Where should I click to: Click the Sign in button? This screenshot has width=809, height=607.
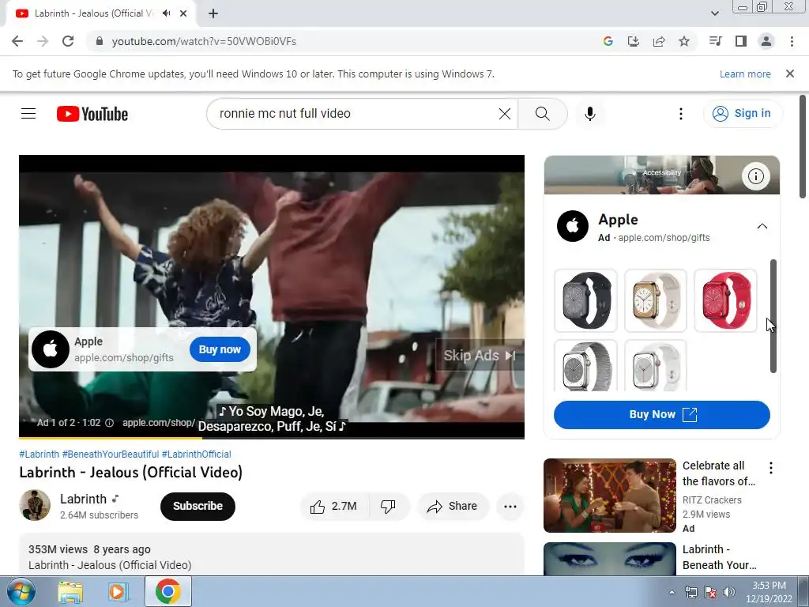tap(742, 114)
